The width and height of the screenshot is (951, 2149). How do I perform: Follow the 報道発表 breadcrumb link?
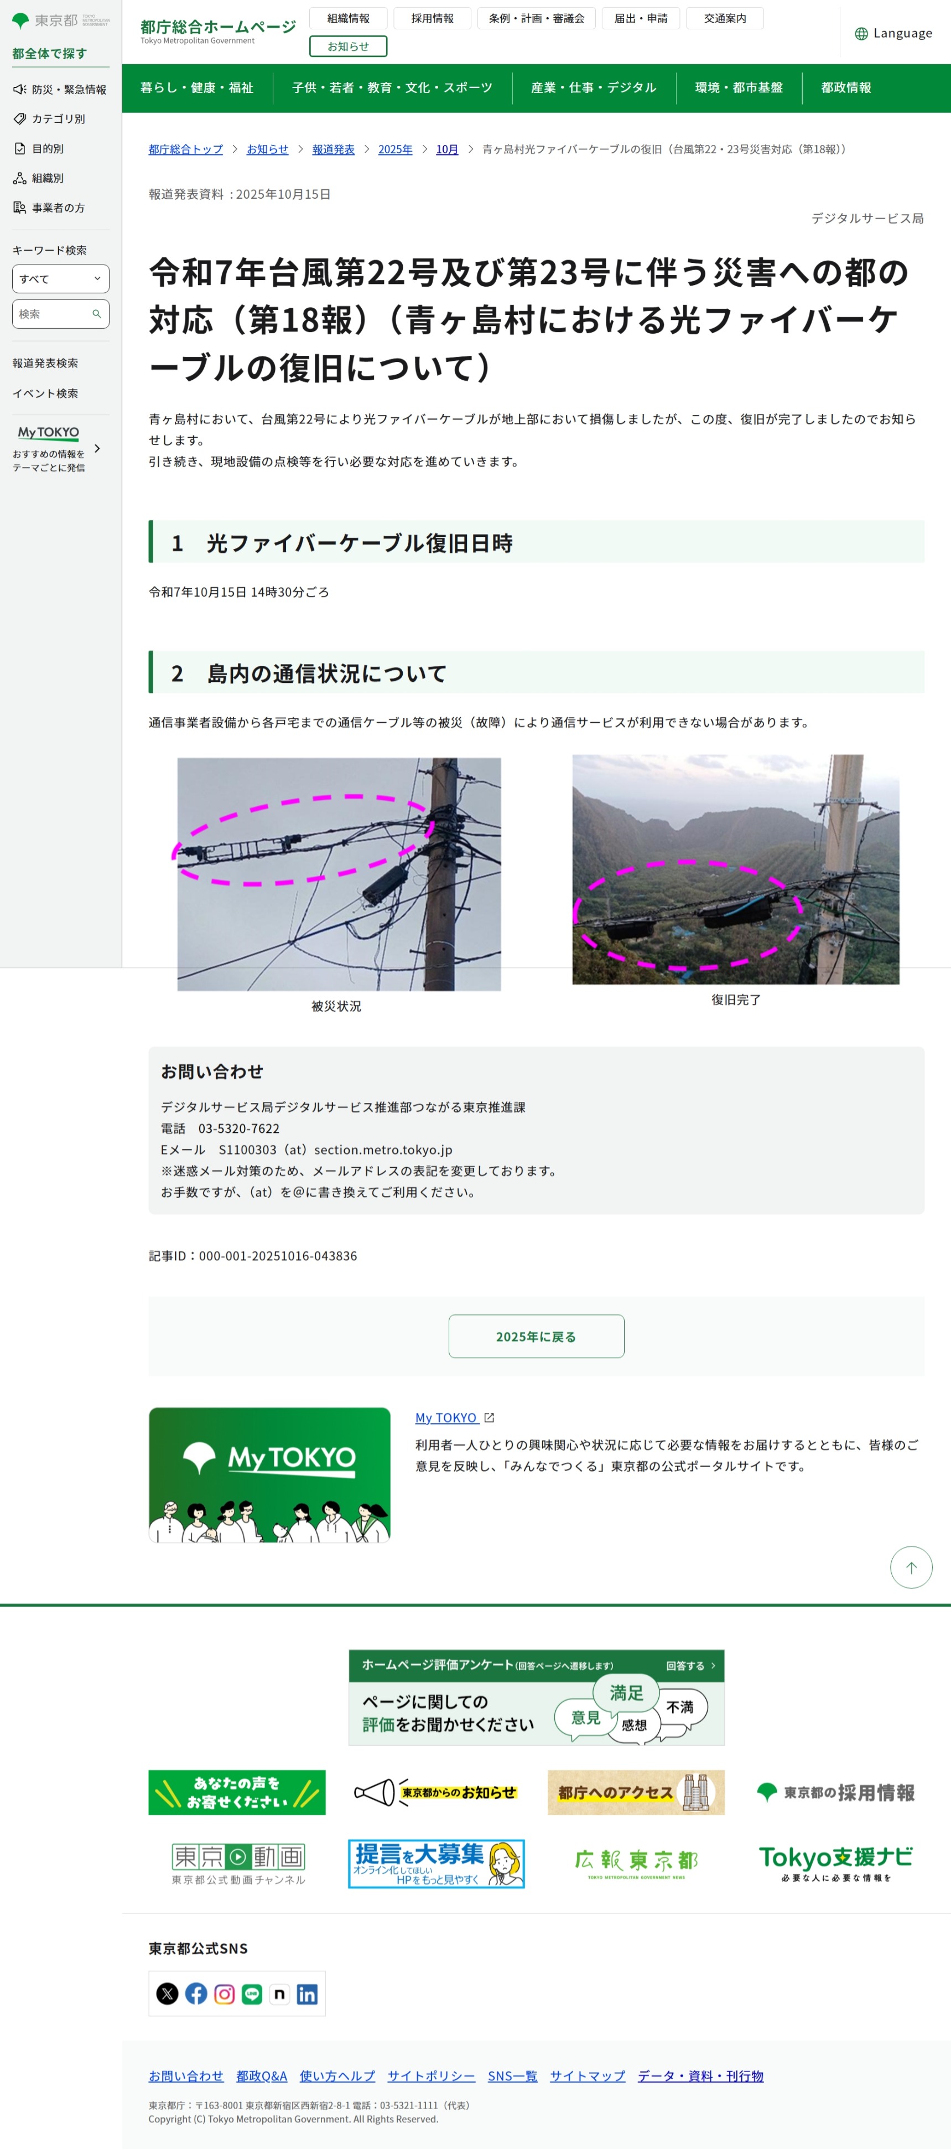(x=334, y=149)
